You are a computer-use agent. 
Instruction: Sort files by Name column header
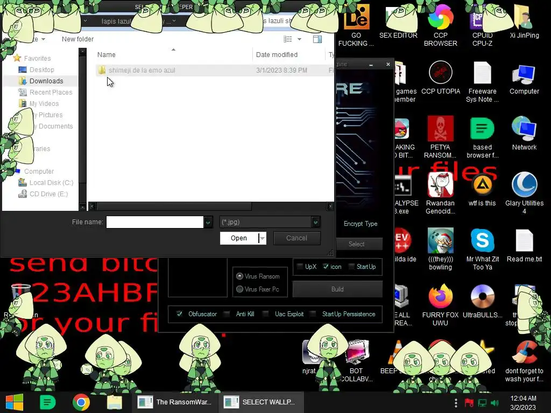[107, 54]
